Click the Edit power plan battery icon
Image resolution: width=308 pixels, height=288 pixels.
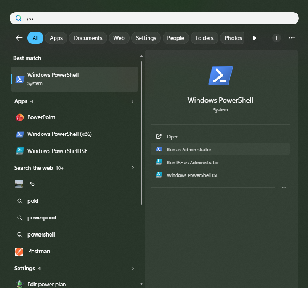click(19, 284)
